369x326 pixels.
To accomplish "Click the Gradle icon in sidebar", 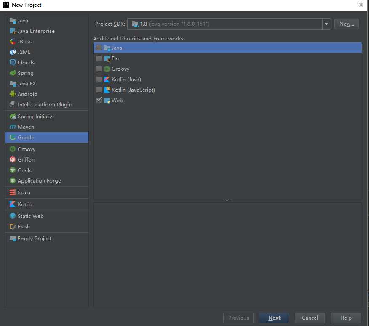I will 13,138.
